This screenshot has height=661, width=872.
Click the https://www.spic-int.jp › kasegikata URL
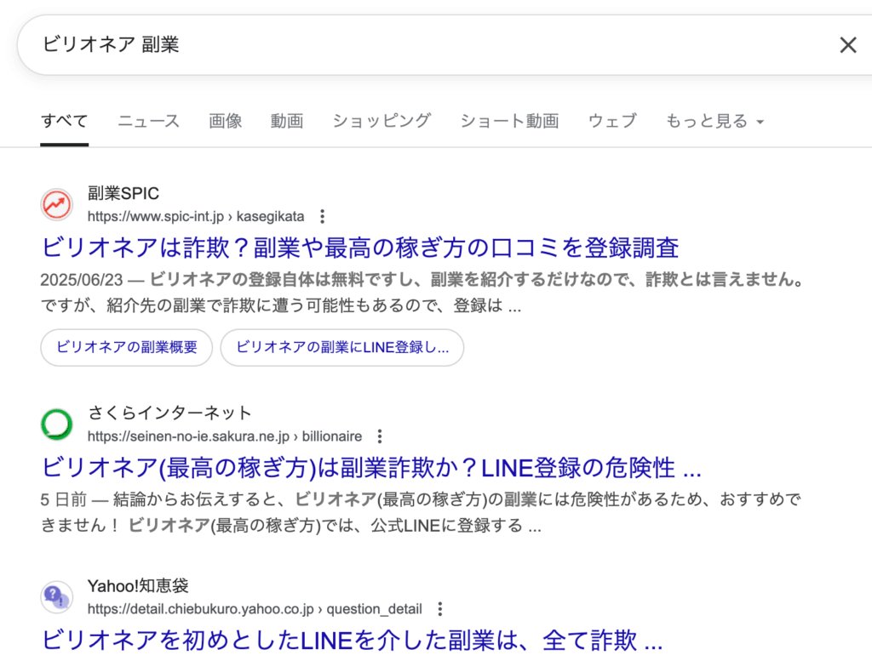[196, 216]
